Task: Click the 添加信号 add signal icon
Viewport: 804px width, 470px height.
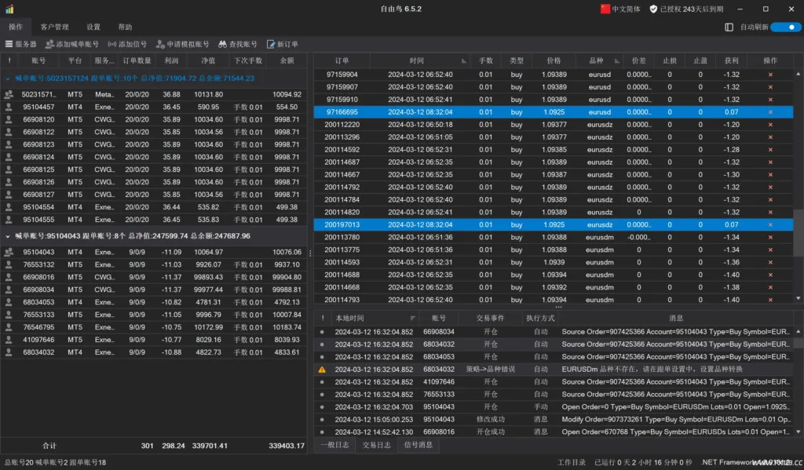Action: (x=112, y=44)
